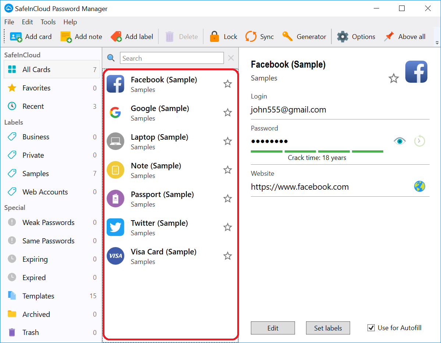The image size is (441, 343).
Task: Click the password strength bar
Action: pyautogui.click(x=317, y=151)
